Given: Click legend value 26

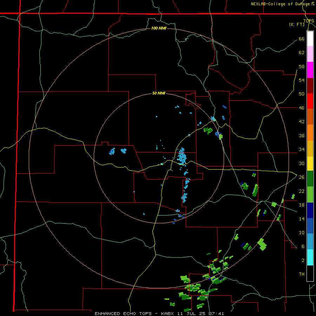Looking at the screenshot, I should tap(302, 177).
